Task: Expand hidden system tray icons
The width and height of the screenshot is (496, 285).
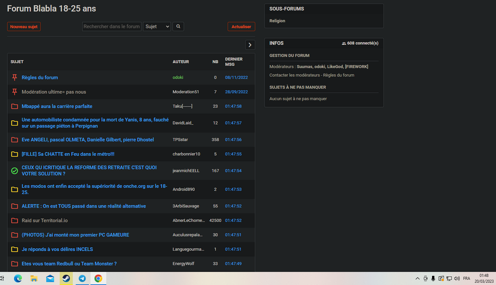Action: point(418,279)
